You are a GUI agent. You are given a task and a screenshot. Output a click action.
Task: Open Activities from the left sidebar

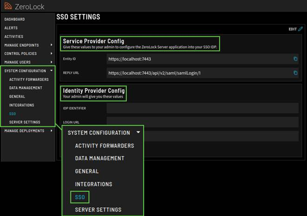(x=14, y=37)
